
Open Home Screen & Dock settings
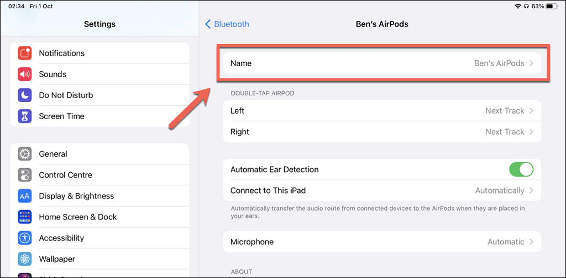coord(99,217)
